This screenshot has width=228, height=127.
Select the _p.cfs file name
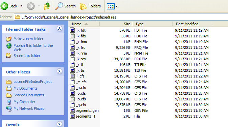[81, 99]
